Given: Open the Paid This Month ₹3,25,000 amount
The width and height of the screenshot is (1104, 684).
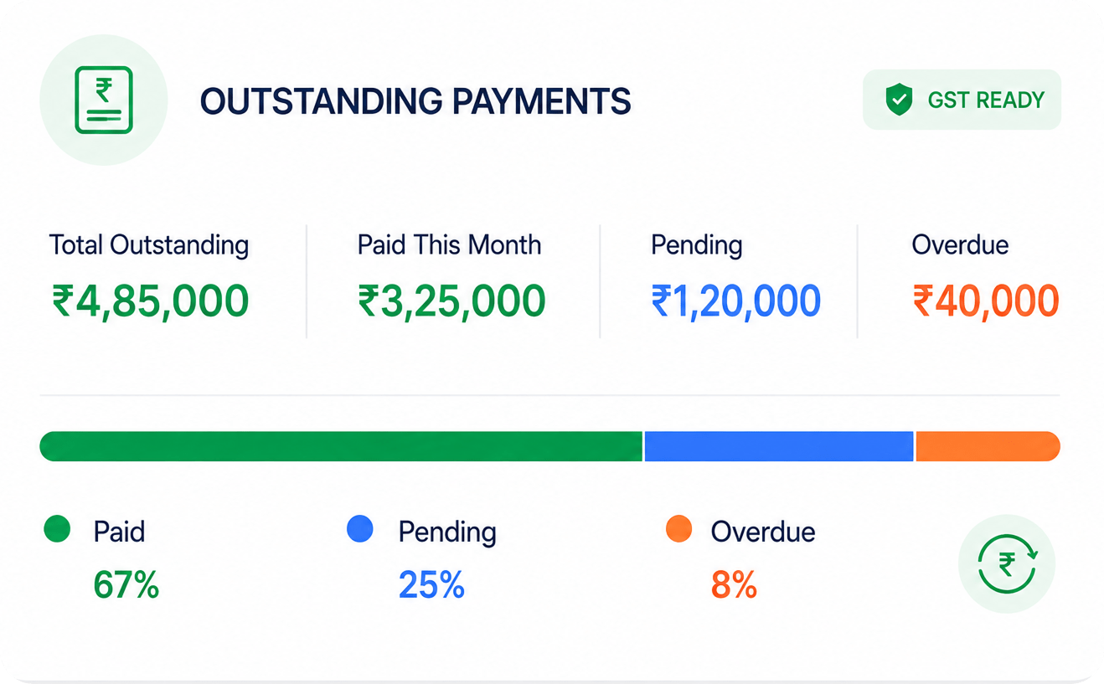Looking at the screenshot, I should [451, 301].
